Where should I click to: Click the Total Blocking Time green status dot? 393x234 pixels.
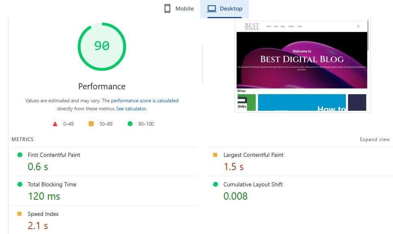pos(19,184)
